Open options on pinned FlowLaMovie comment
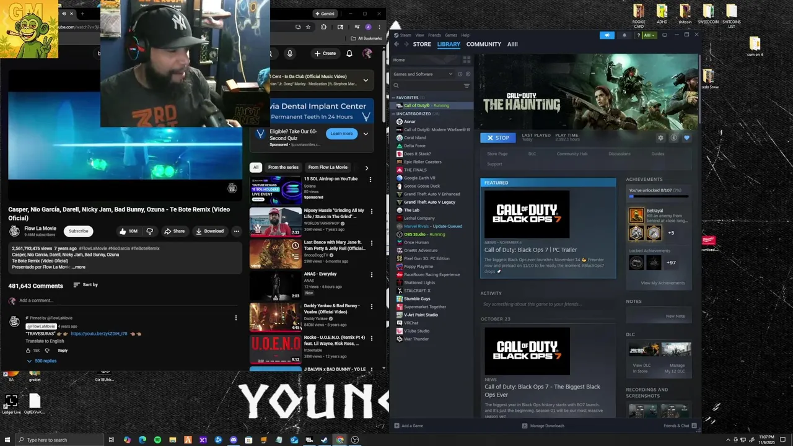The image size is (793, 446). point(235,318)
